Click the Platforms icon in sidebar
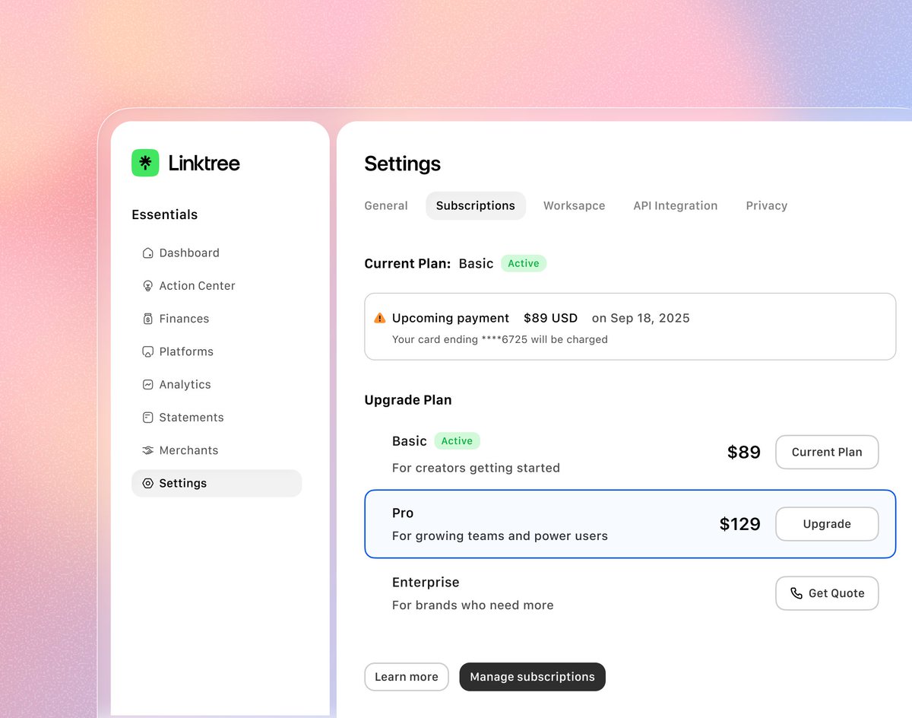The image size is (912, 718). [148, 351]
